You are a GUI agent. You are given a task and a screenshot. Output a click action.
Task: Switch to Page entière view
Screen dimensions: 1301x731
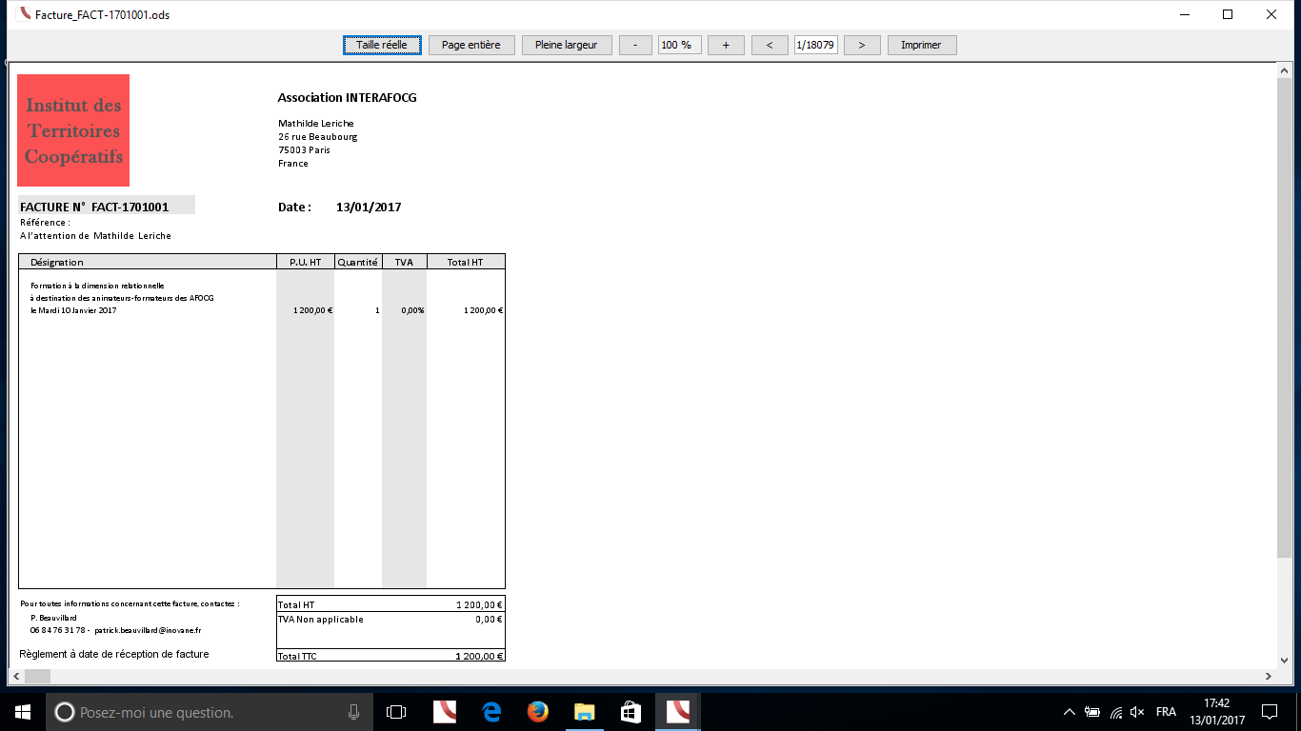470,45
